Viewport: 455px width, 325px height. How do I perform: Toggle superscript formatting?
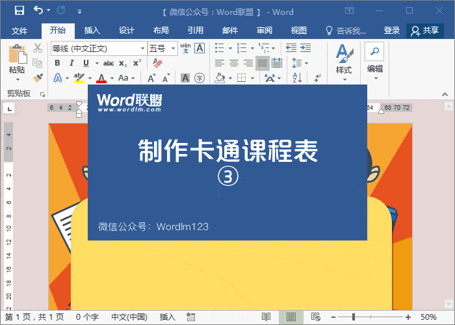(137, 63)
